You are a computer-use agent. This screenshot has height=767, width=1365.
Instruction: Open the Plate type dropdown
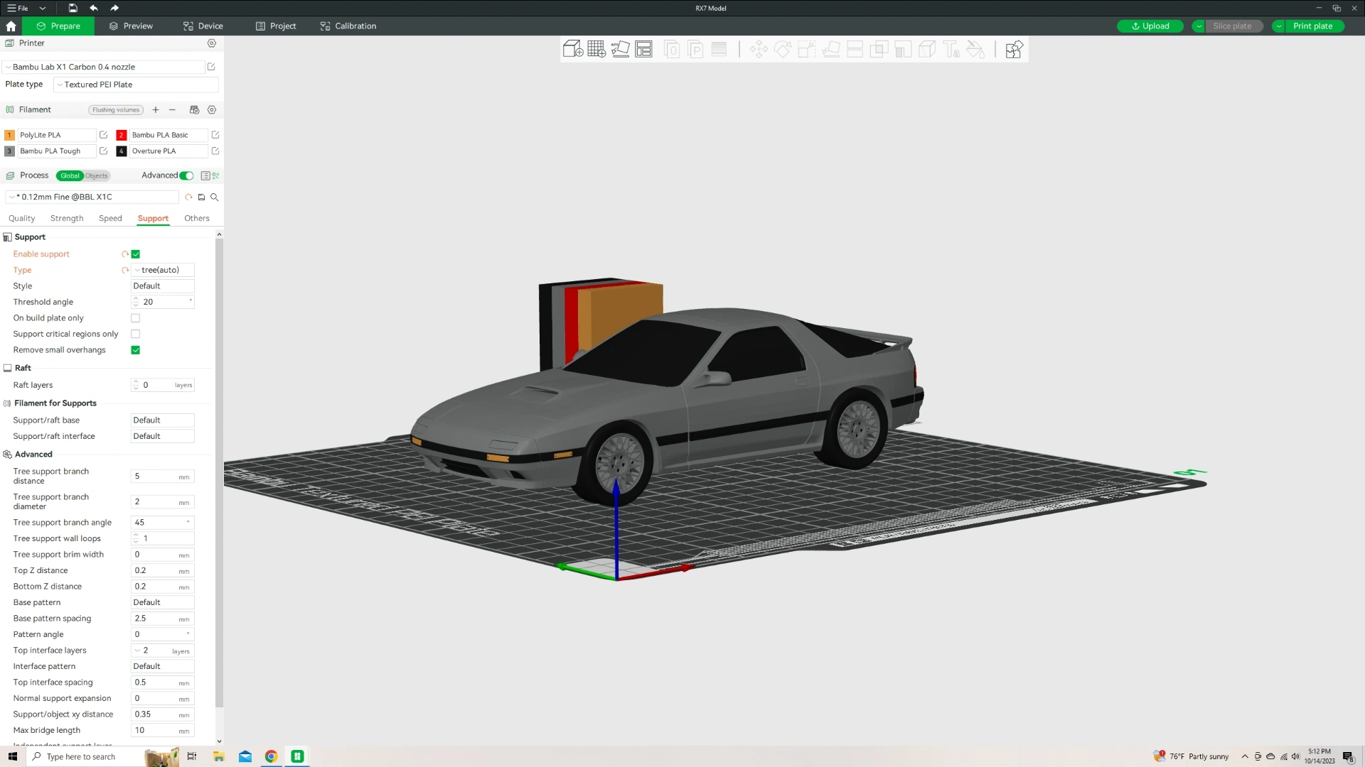pos(135,85)
